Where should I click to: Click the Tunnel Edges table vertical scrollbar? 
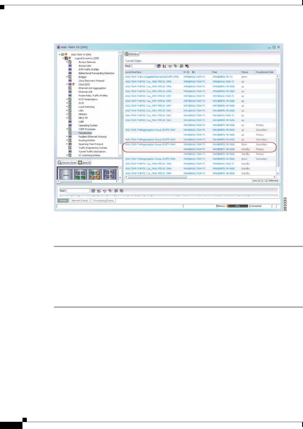pos(278,125)
